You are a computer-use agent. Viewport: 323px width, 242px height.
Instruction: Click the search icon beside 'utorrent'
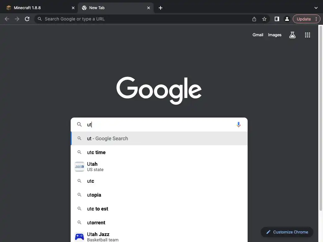(79, 222)
